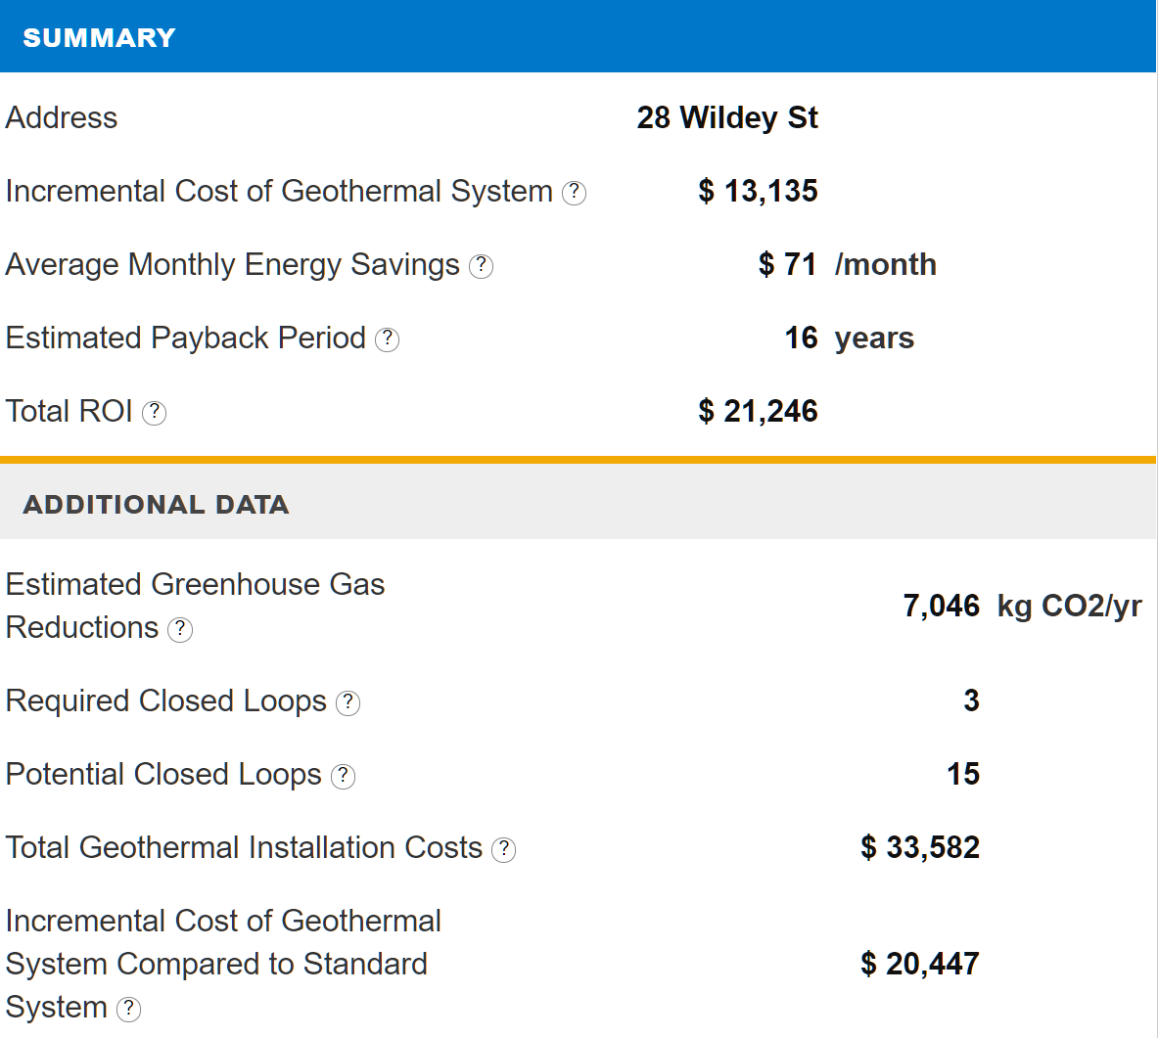Show help for Estimated Payback Period

tap(388, 339)
